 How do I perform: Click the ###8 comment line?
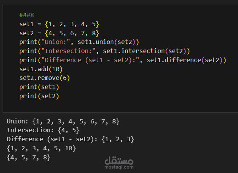coord(26,15)
